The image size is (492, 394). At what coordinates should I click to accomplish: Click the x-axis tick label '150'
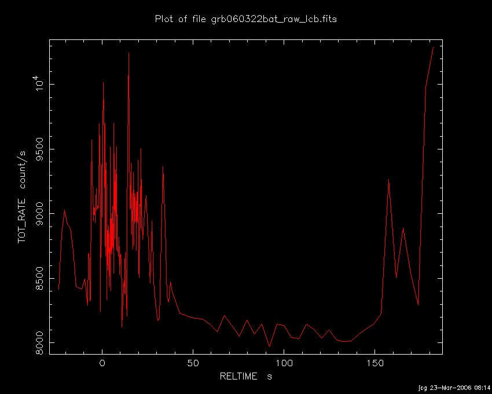point(375,363)
